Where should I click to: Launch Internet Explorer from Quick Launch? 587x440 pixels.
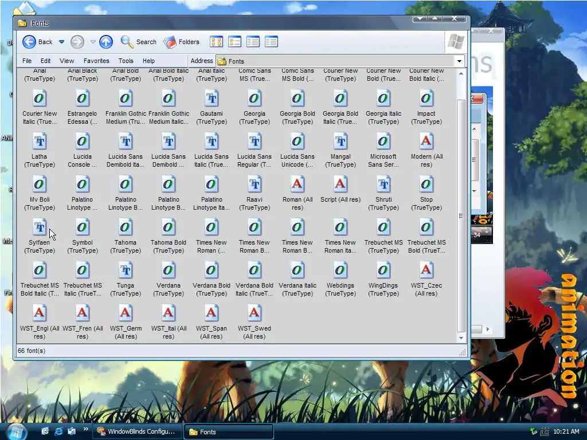coord(59,431)
